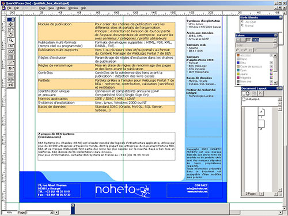Click the Delete button in Document Layout
The height and width of the screenshot is (216, 288).
[x=260, y=93]
